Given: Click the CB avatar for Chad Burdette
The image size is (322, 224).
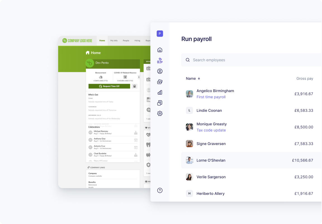Looking at the screenshot, I should [90, 155].
